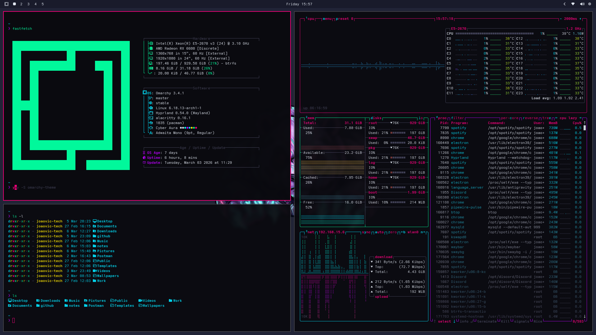596x335 pixels.
Task: Toggle per-core mode in proc box
Action: coord(510,118)
